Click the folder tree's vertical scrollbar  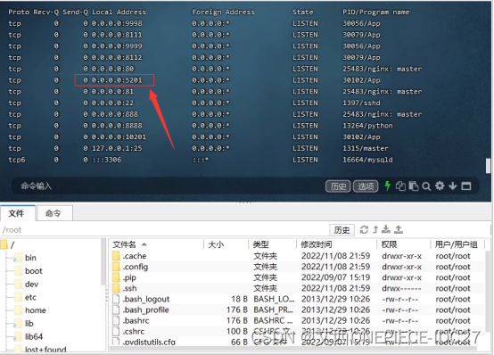pos(103,262)
